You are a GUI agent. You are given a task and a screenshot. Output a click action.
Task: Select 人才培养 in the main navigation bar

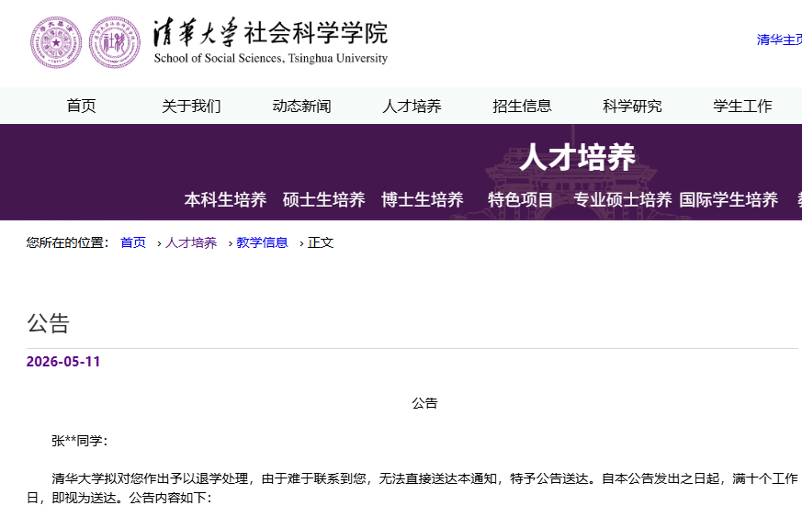pyautogui.click(x=412, y=106)
